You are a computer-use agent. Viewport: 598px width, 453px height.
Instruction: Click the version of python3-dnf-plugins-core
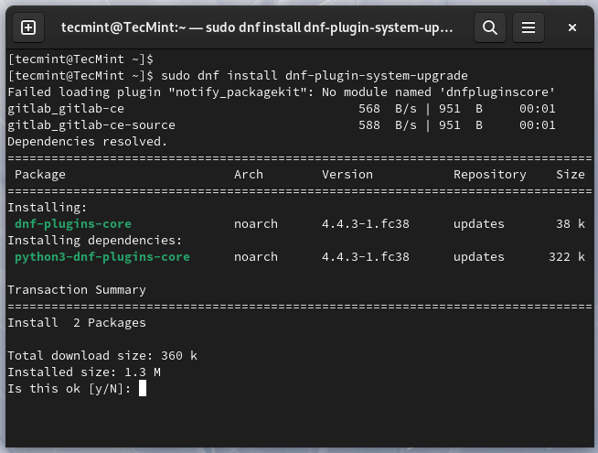[x=366, y=257]
